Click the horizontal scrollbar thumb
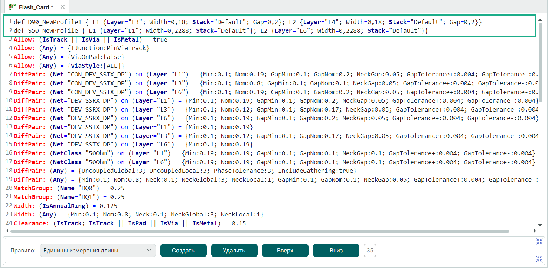The image size is (548, 268). pos(260,231)
